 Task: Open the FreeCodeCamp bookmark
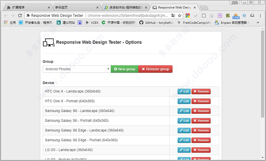(x=195, y=22)
